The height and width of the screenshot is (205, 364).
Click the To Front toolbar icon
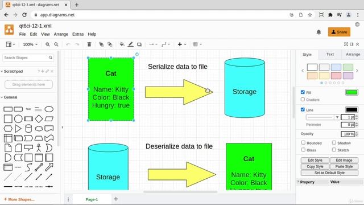point(101,44)
